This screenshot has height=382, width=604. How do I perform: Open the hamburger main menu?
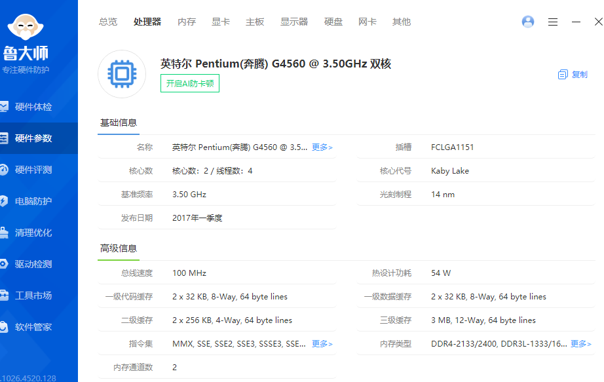tap(553, 22)
